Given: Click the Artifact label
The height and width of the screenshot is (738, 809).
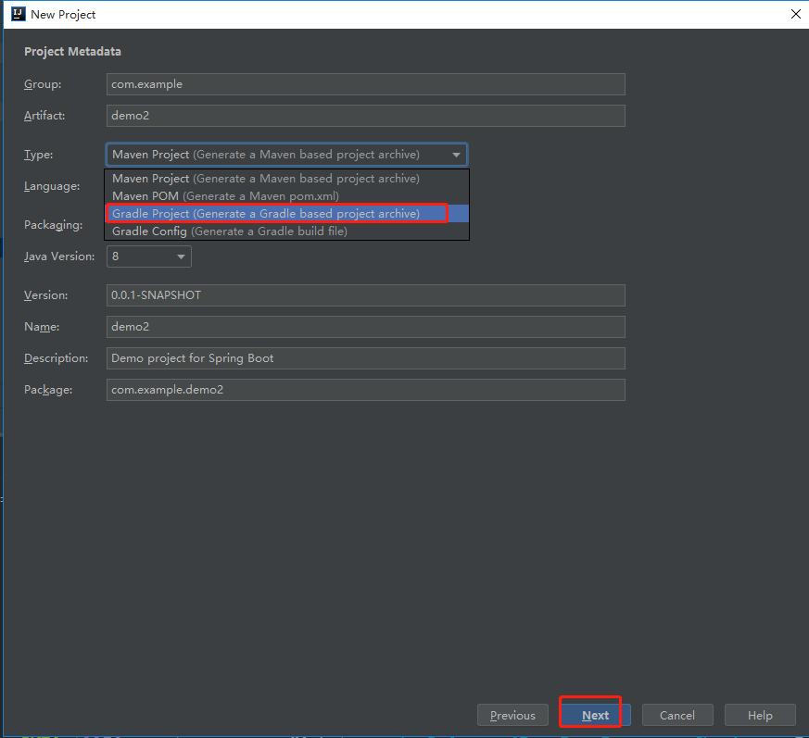Looking at the screenshot, I should [44, 116].
